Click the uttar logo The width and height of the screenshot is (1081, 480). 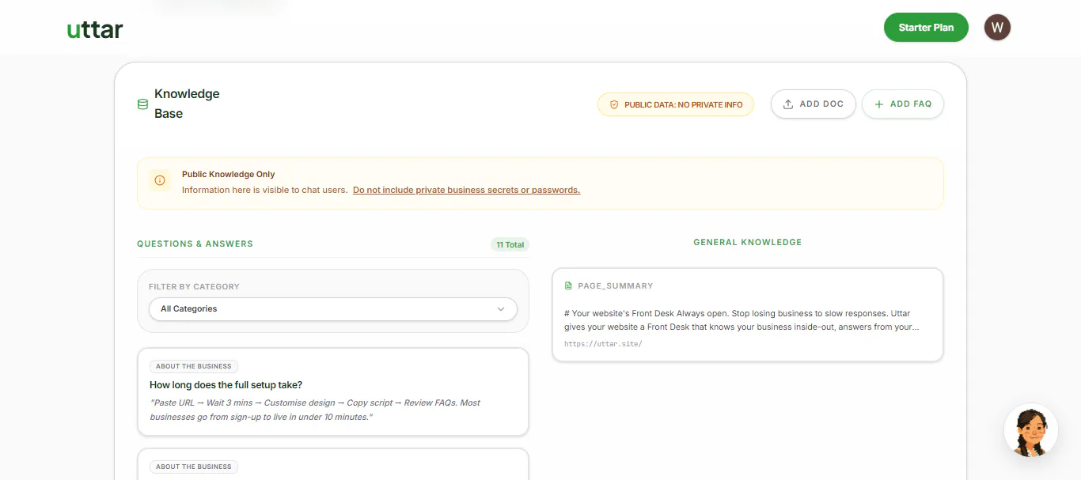95,30
